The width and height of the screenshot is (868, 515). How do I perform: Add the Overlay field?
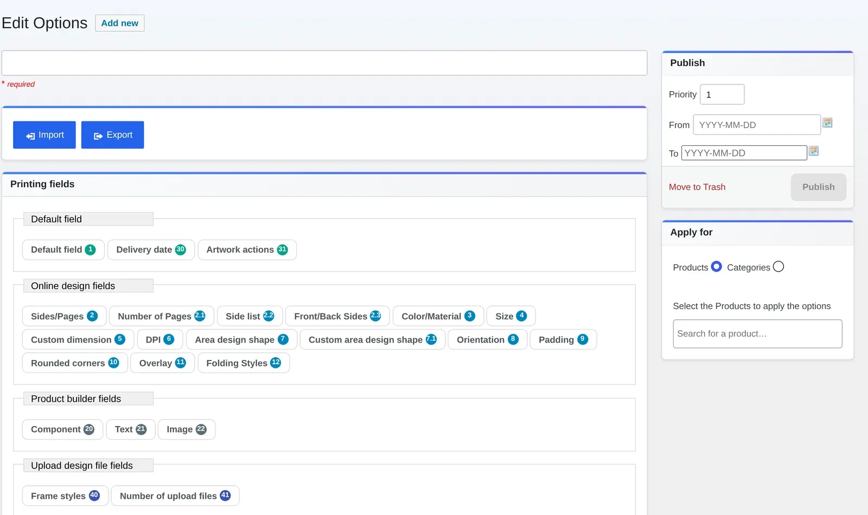pyautogui.click(x=163, y=363)
